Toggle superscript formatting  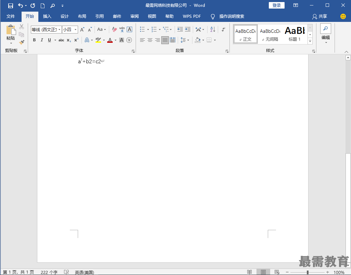[x=76, y=40]
